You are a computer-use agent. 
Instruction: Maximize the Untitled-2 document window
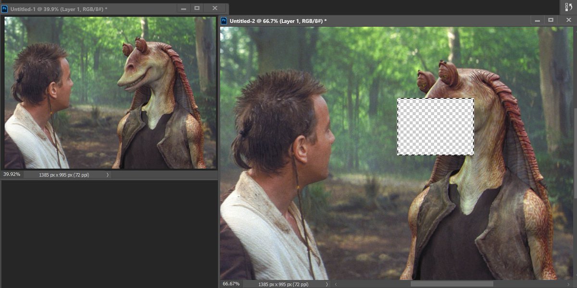tap(551, 21)
